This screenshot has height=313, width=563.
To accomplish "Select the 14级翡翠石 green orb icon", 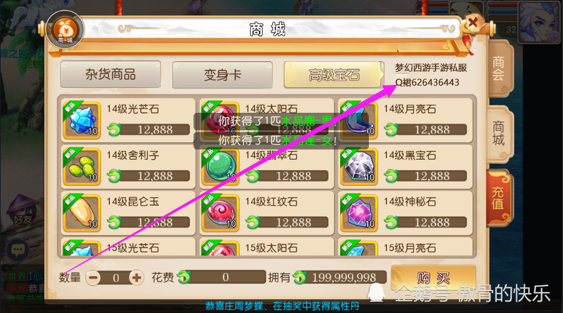I will point(220,166).
